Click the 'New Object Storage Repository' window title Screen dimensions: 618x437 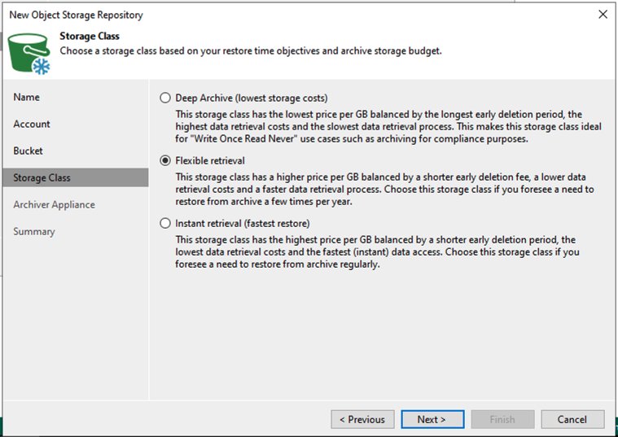tap(76, 15)
